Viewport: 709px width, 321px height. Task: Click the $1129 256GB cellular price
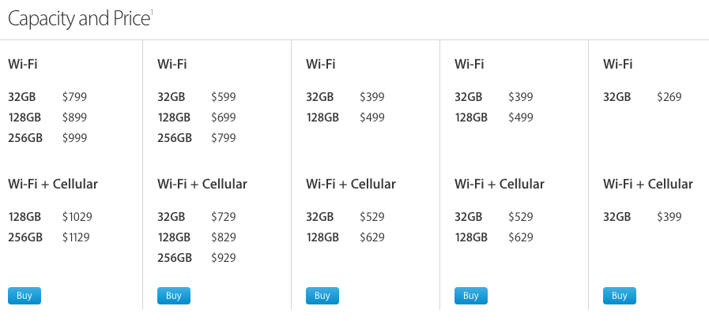pyautogui.click(x=77, y=237)
